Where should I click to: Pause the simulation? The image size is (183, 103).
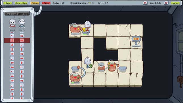click(x=35, y=3)
